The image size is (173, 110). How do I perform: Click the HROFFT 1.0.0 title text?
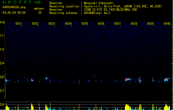tap(21, 2)
